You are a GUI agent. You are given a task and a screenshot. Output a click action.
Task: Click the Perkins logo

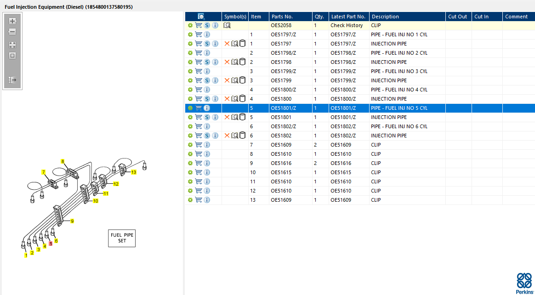click(x=524, y=283)
